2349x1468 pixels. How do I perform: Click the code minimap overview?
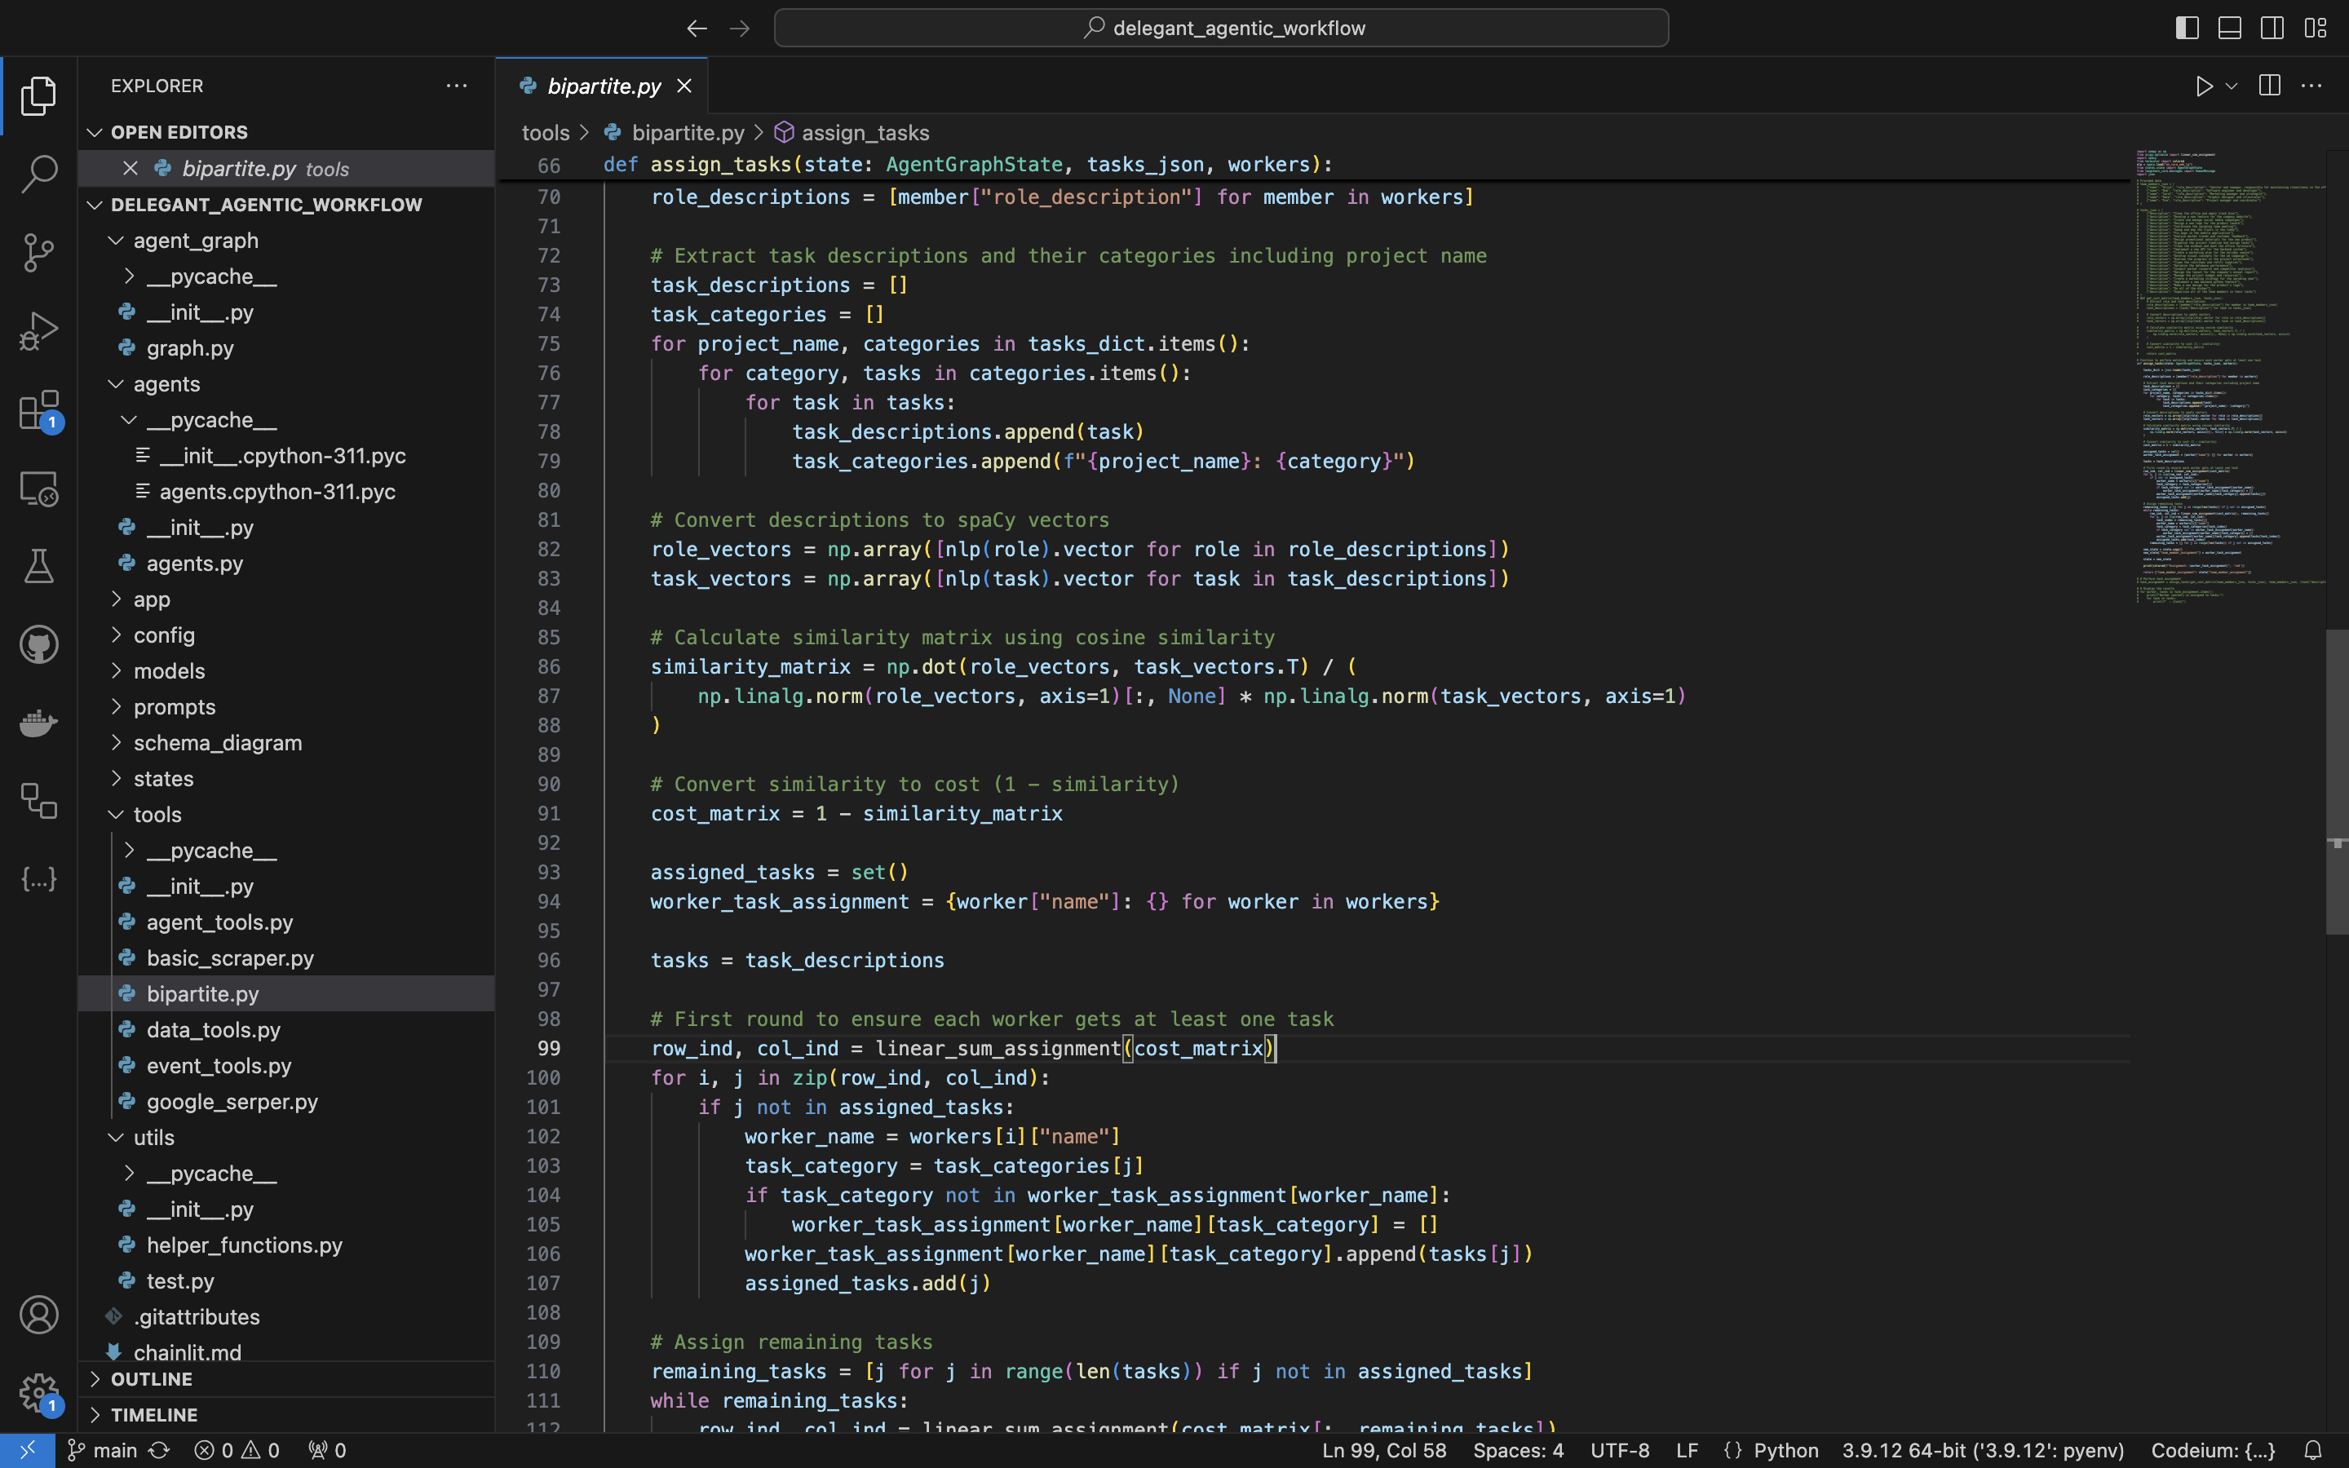pos(2230,377)
